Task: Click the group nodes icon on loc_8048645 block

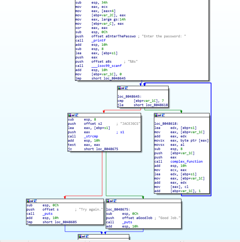Action: click(126, 88)
